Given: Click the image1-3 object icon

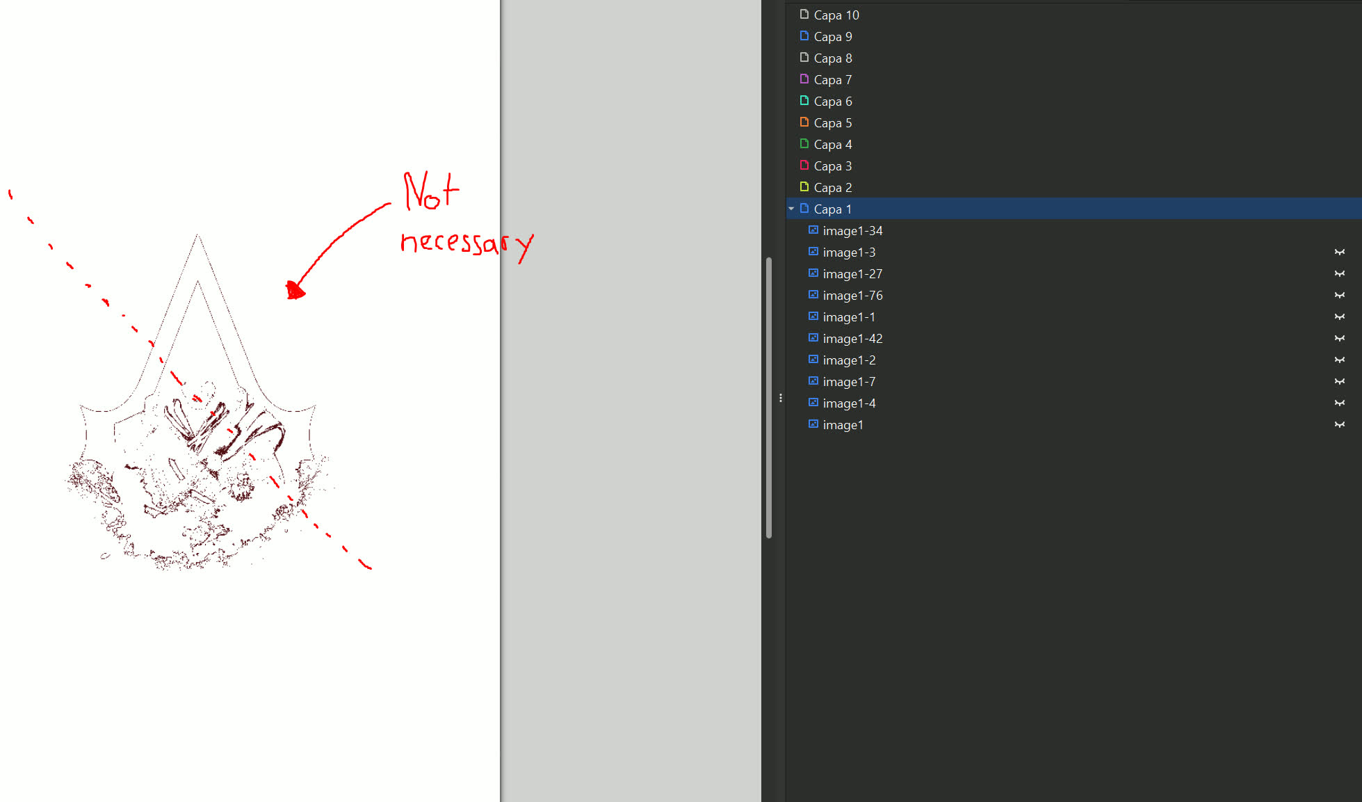Looking at the screenshot, I should click(x=813, y=251).
